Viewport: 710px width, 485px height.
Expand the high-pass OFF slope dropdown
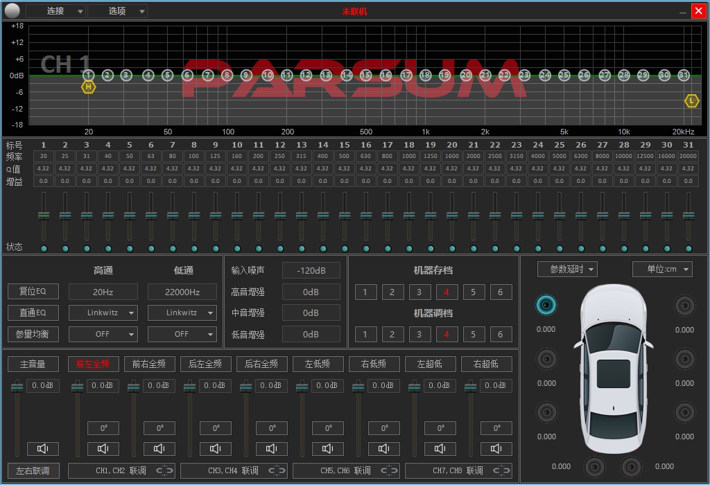[x=103, y=334]
